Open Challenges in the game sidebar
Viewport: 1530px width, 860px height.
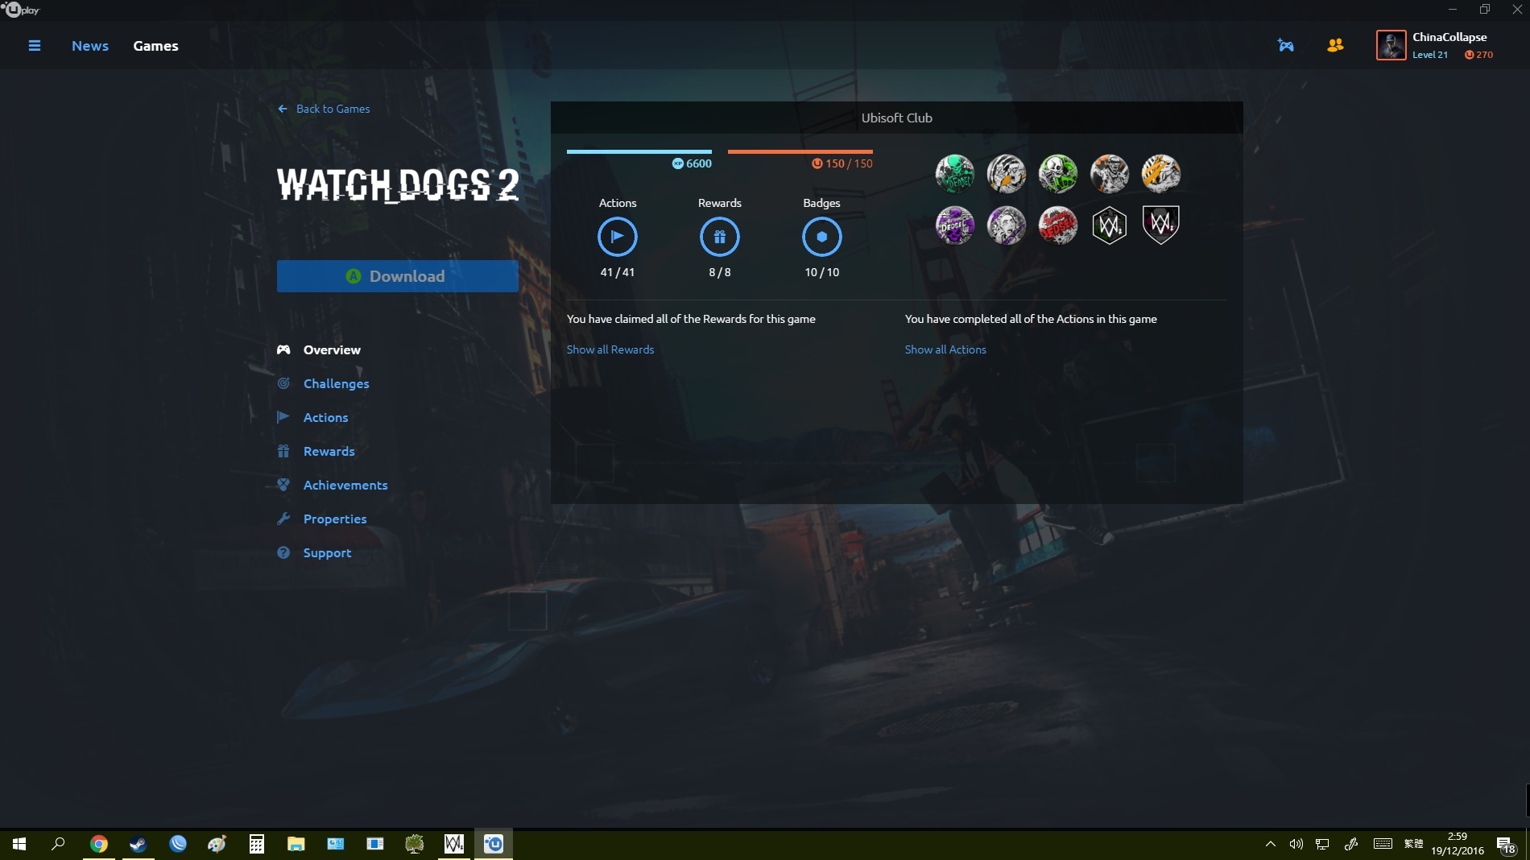click(x=323, y=383)
